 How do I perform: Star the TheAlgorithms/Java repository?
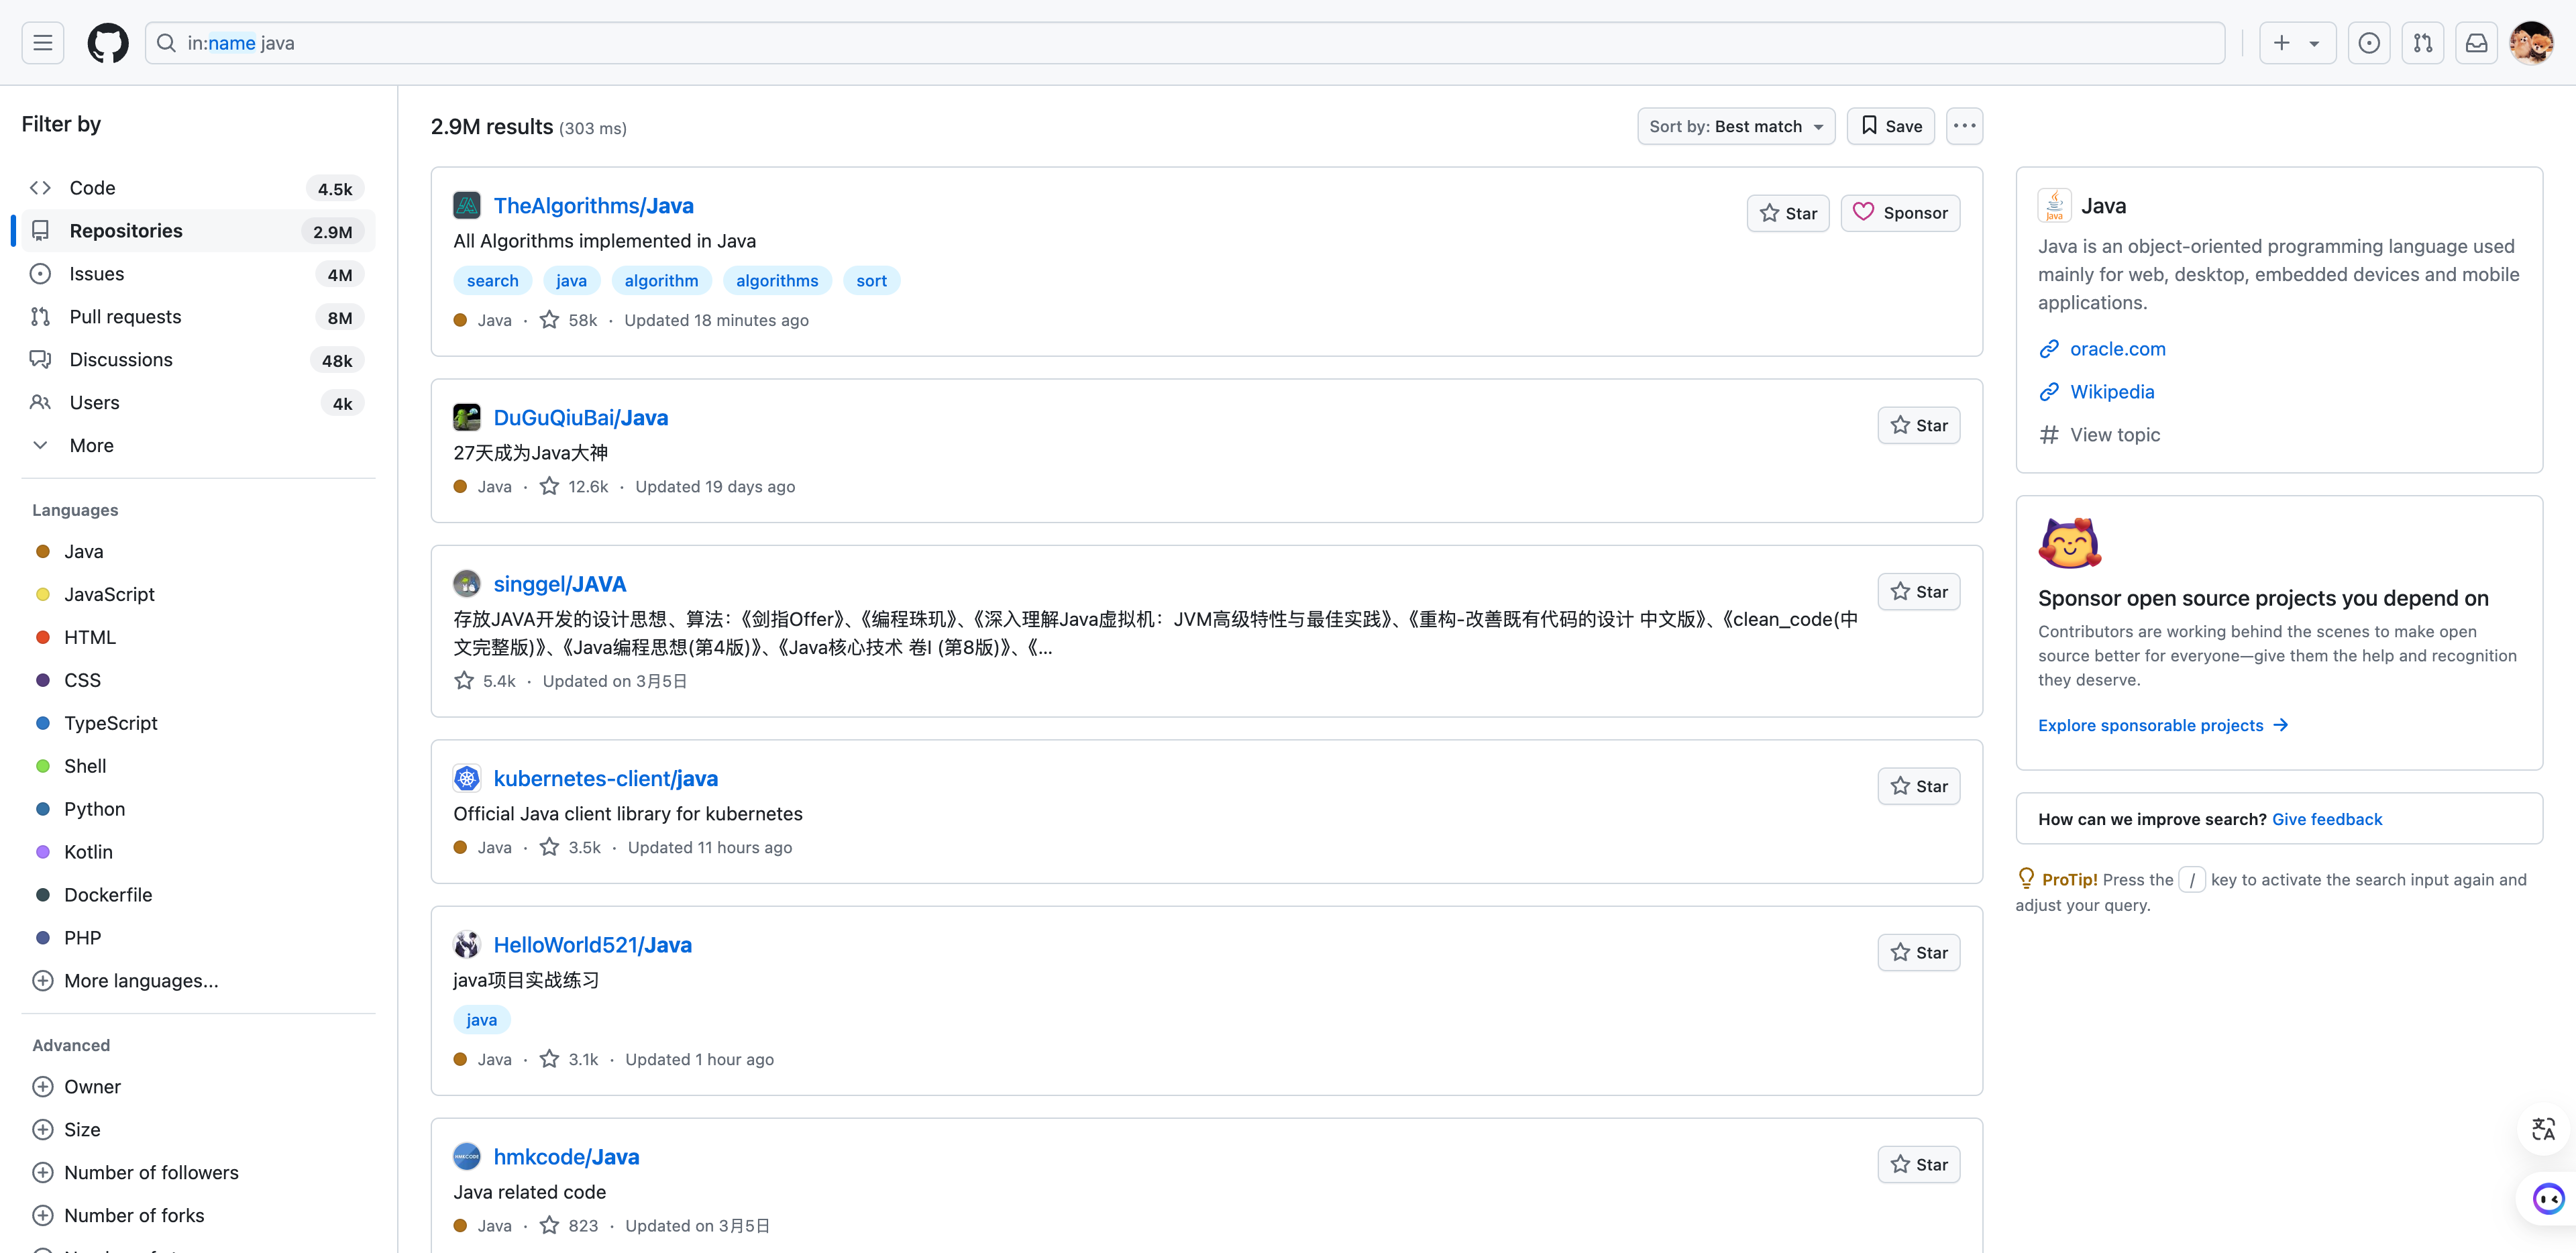(x=1787, y=213)
